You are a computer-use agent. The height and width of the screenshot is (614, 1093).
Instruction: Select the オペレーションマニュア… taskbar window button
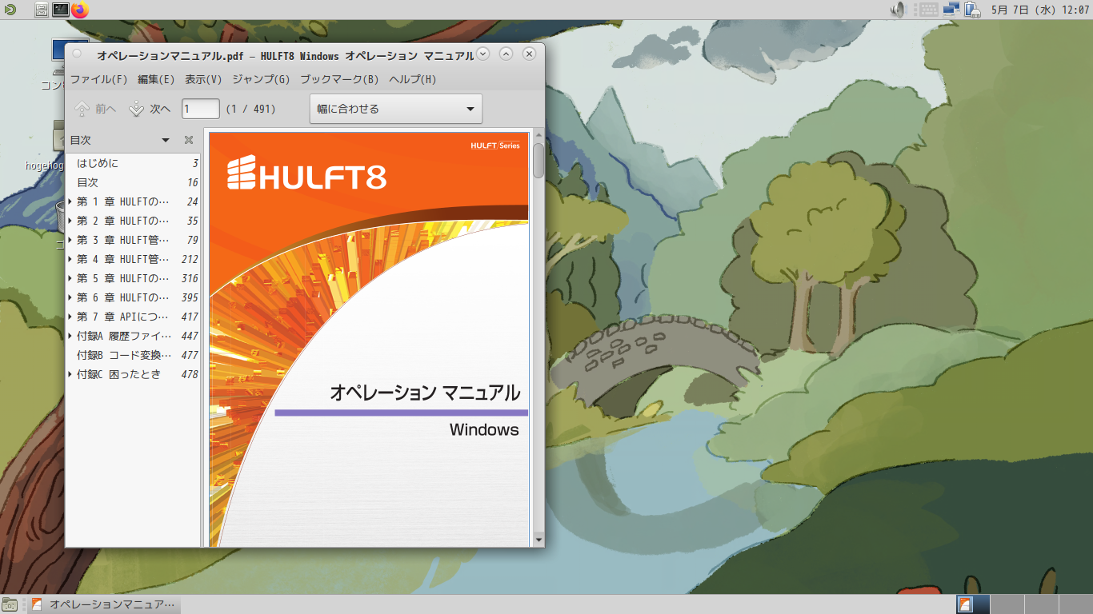[102, 604]
